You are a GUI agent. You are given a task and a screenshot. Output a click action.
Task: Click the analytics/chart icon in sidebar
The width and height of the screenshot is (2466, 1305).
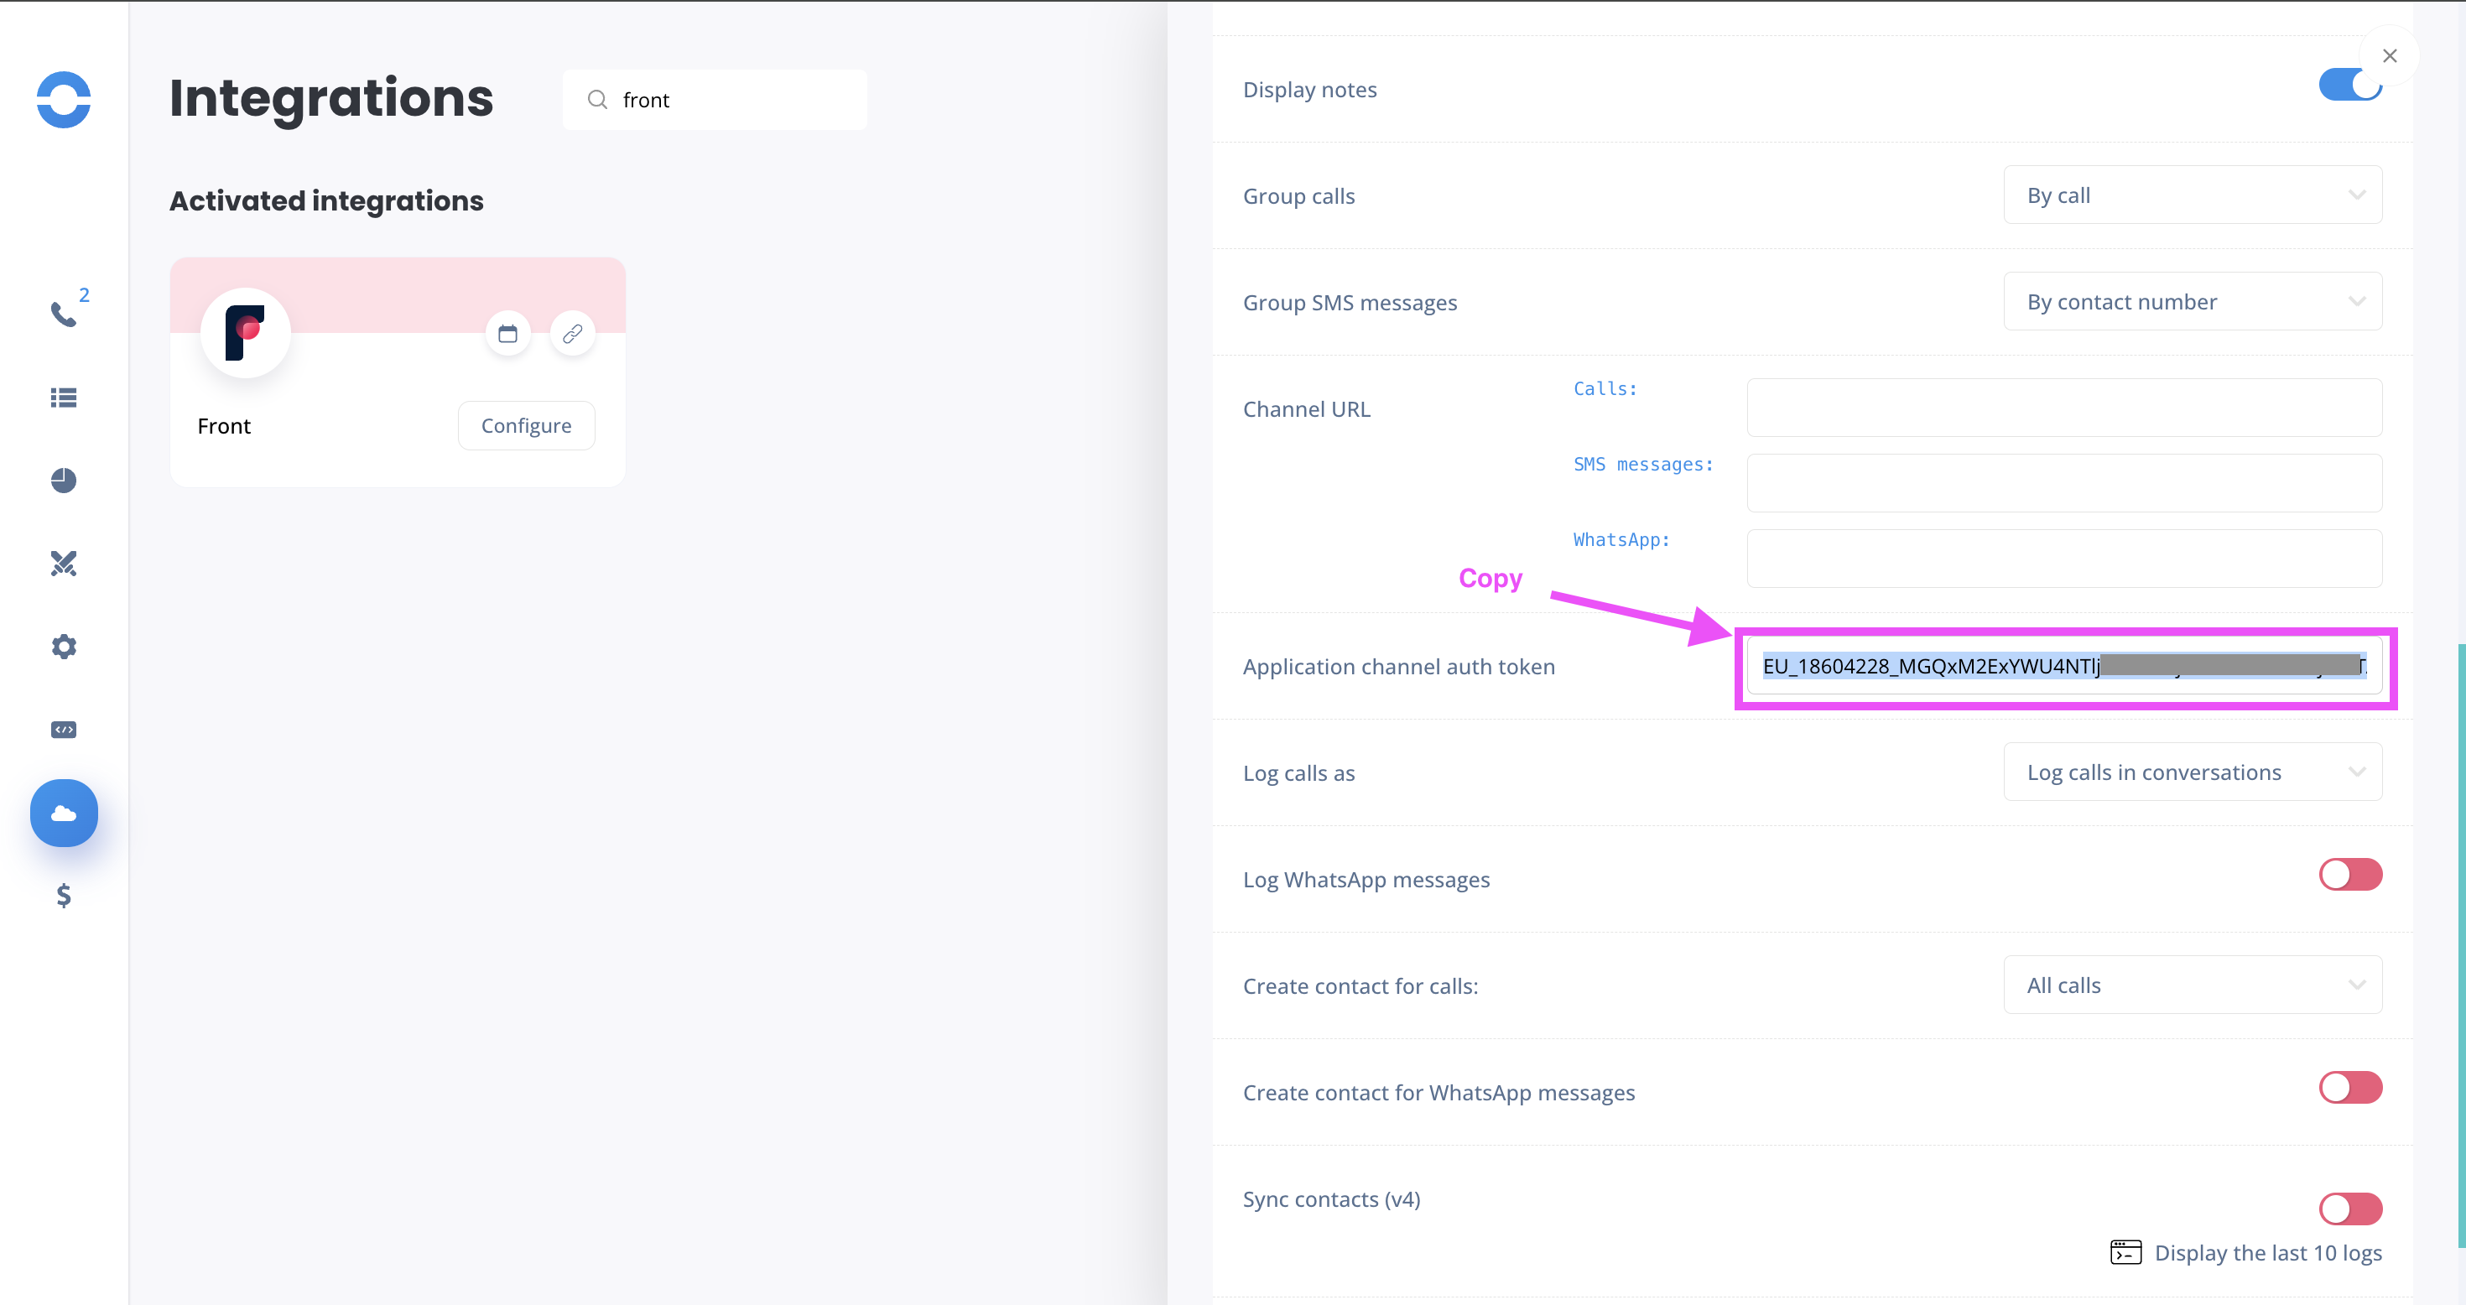[x=62, y=480]
